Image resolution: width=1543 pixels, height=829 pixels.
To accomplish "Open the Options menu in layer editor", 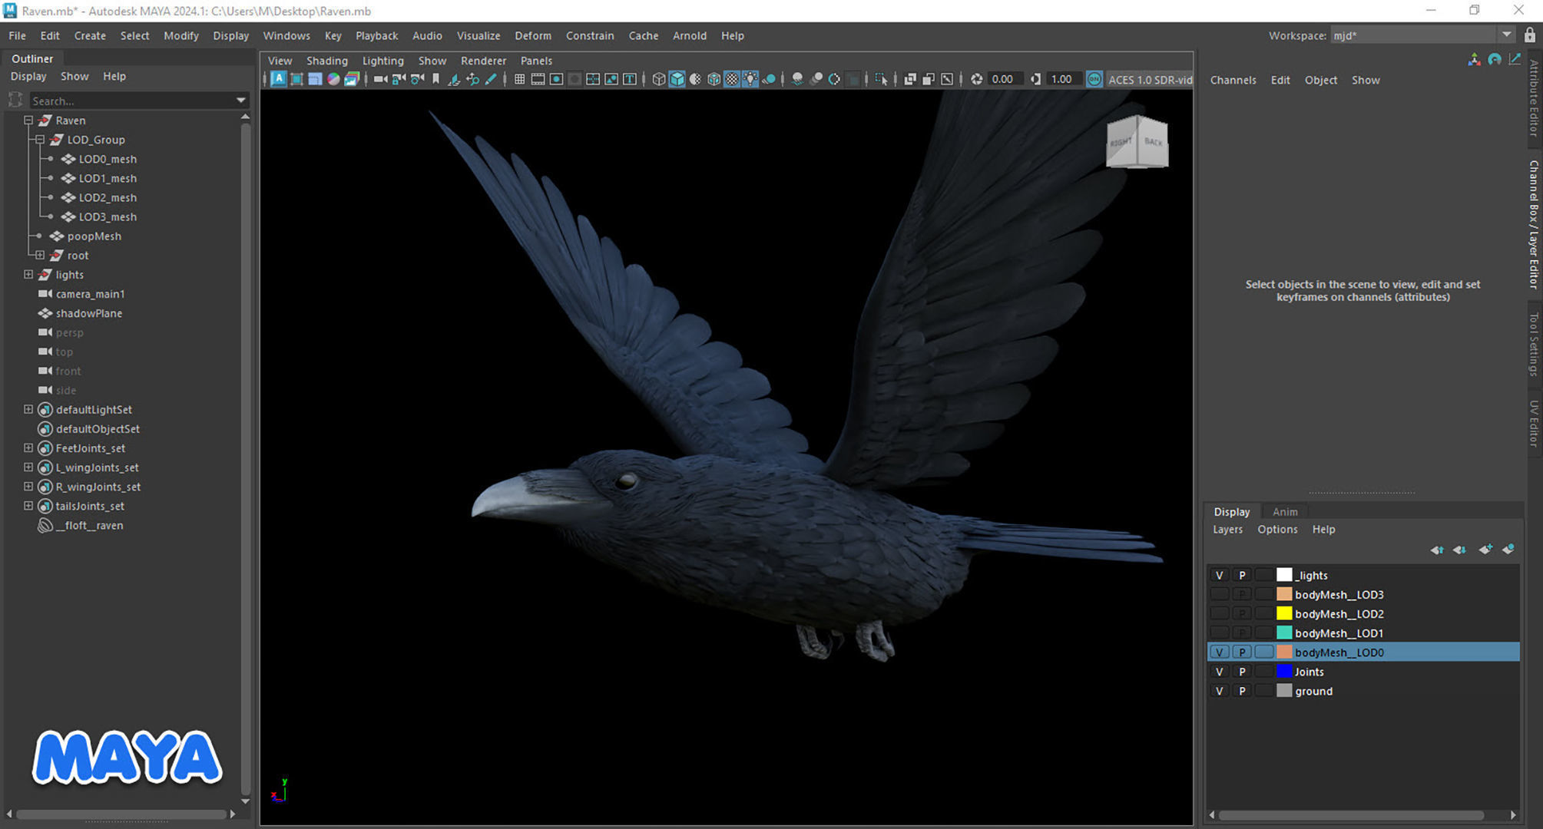I will [x=1277, y=530].
